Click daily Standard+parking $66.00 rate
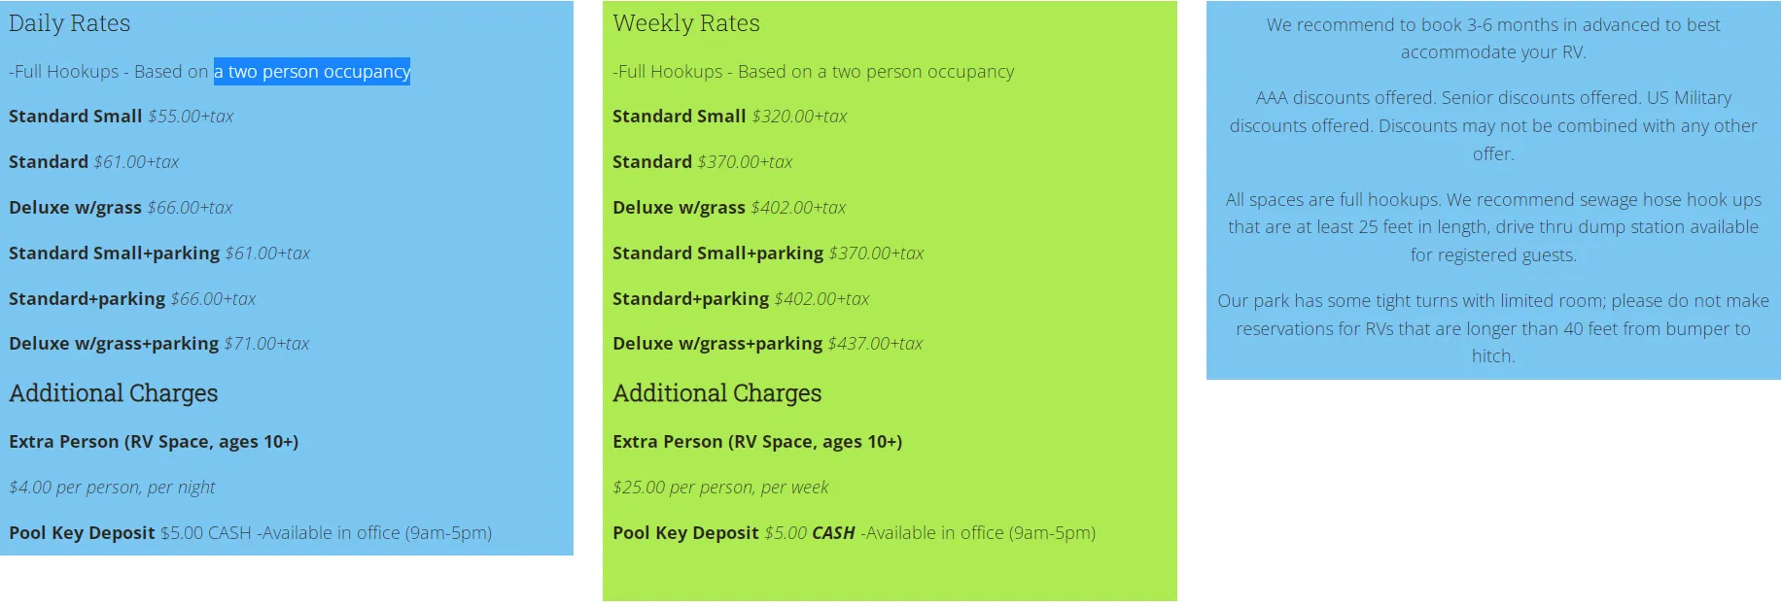This screenshot has height=607, width=1782. [x=132, y=299]
